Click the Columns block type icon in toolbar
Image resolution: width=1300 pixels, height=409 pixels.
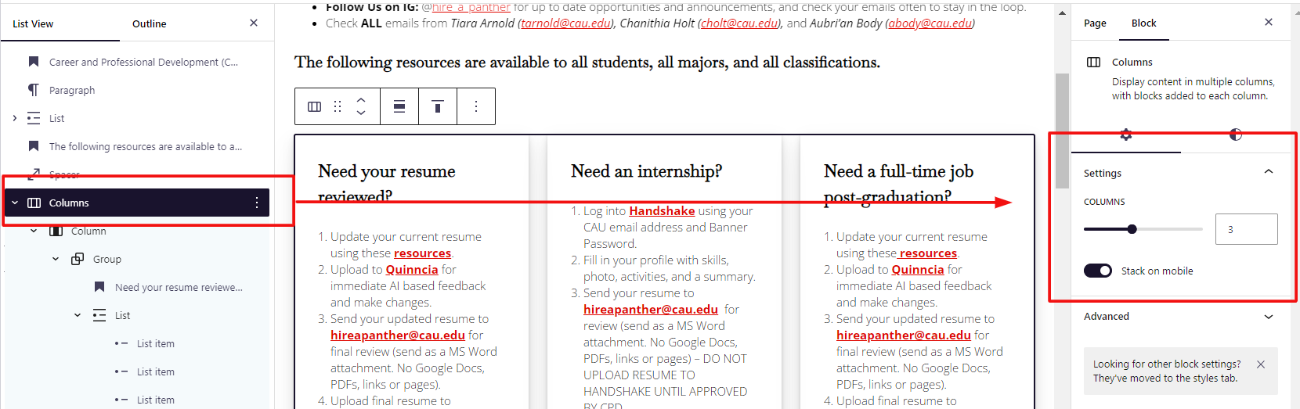pyautogui.click(x=314, y=106)
